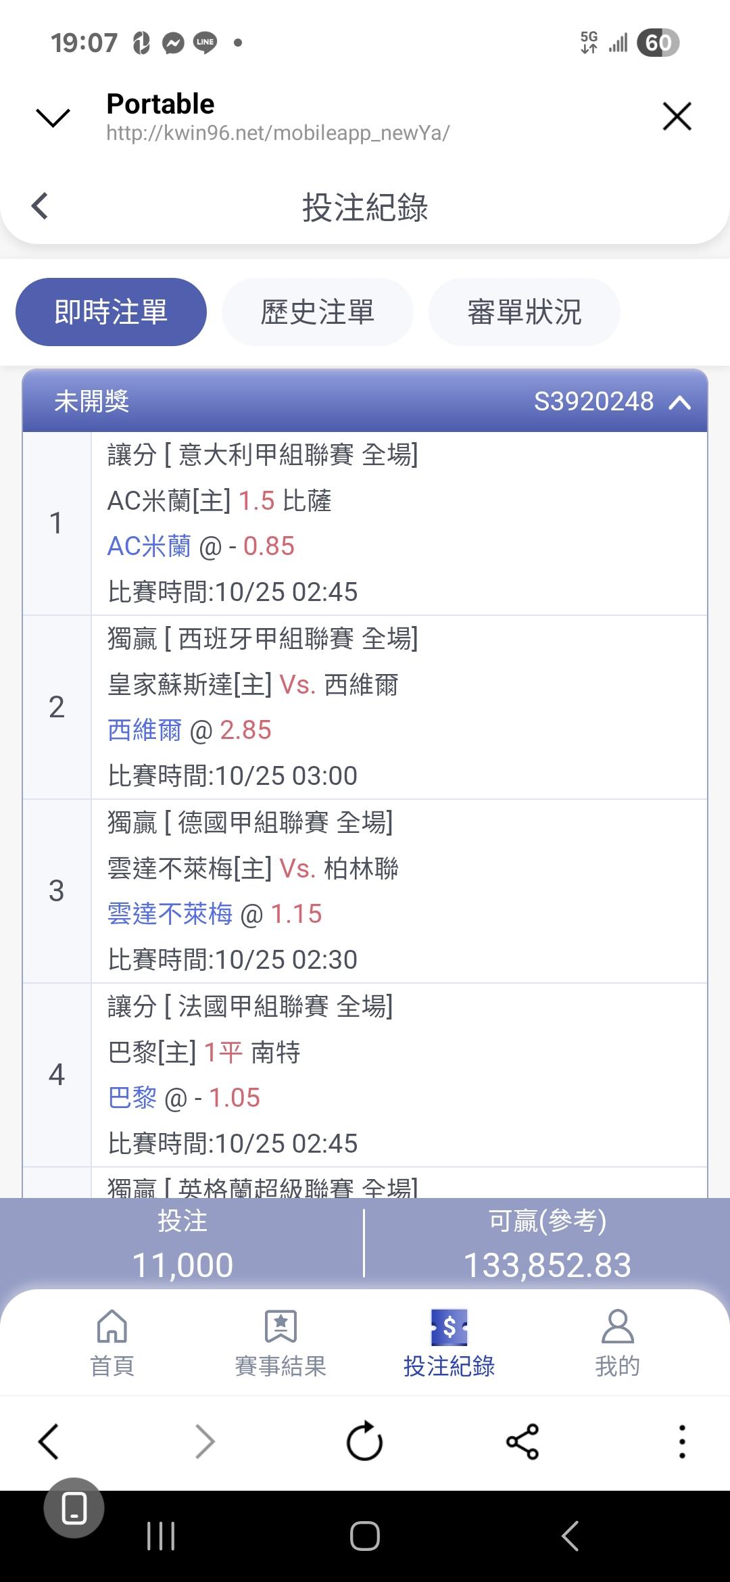Tap the browser share icon

point(522,1441)
